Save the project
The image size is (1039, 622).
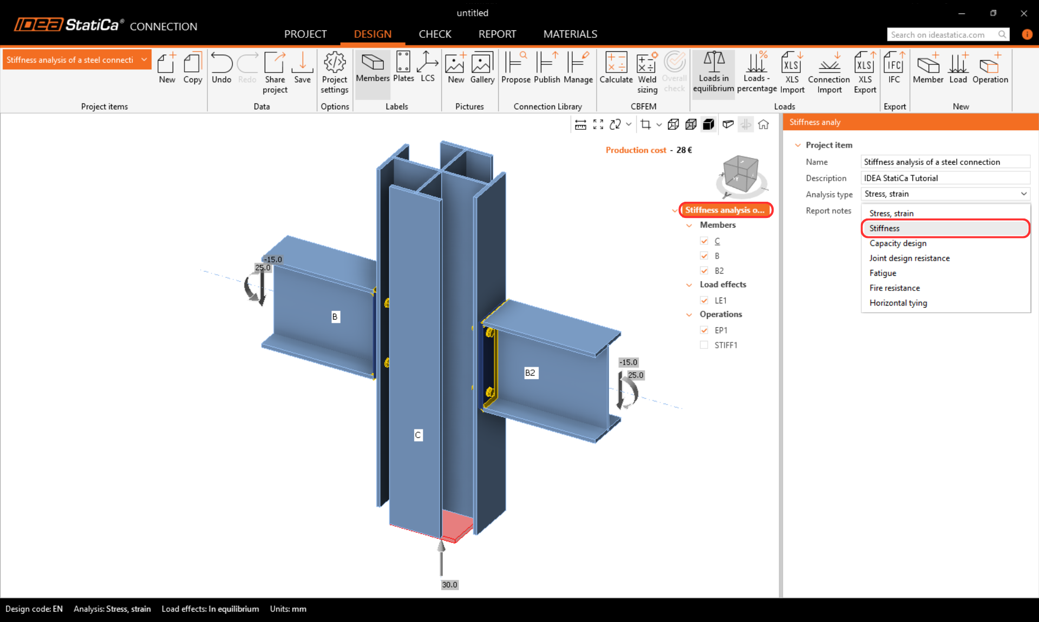point(302,68)
